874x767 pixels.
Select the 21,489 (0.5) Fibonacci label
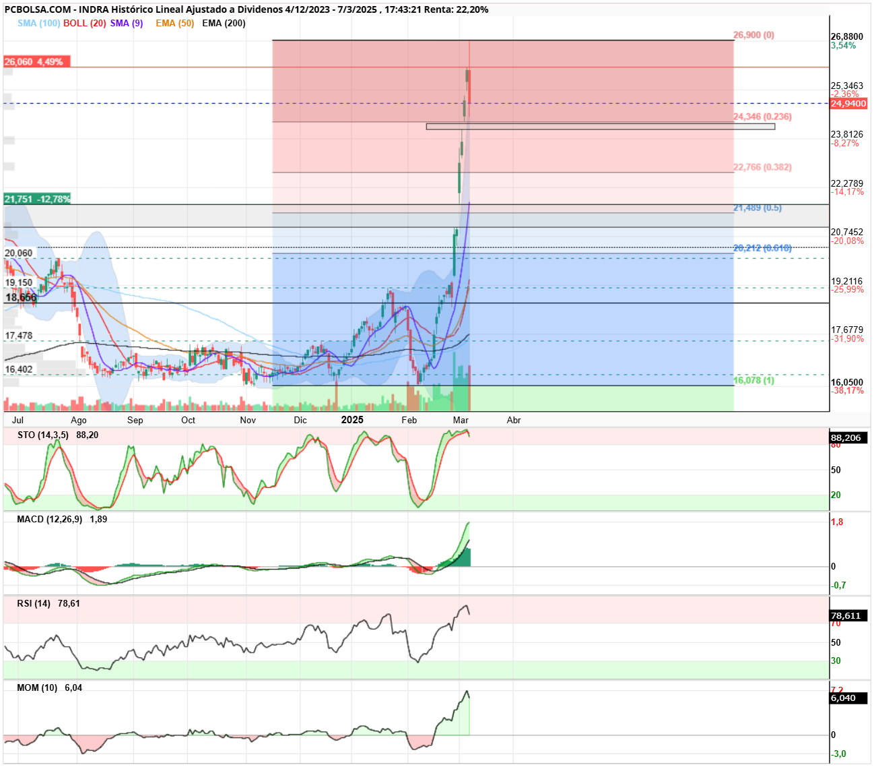[x=758, y=208]
